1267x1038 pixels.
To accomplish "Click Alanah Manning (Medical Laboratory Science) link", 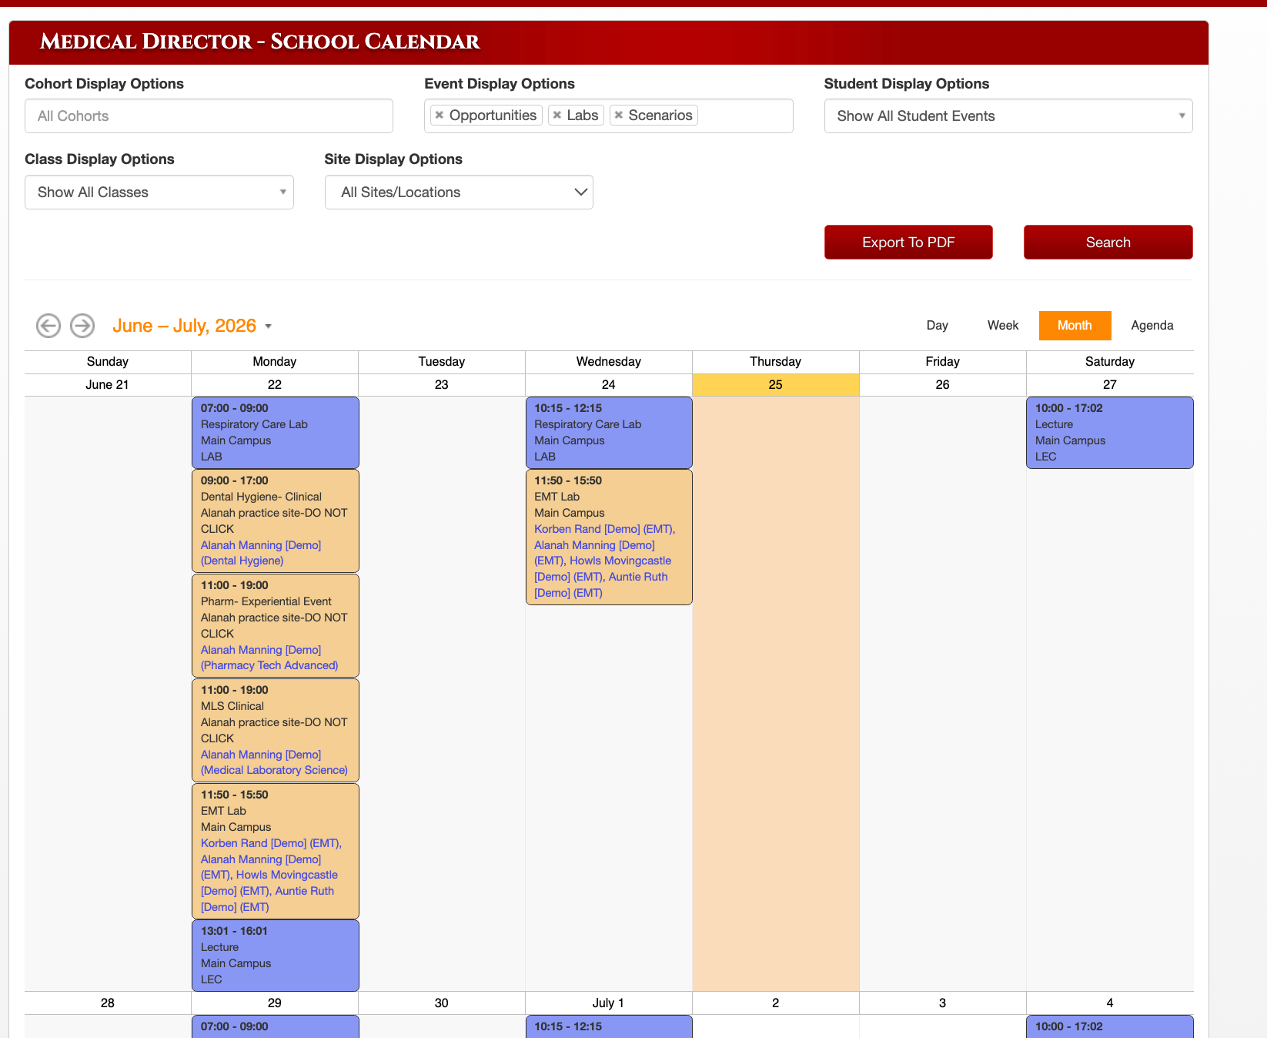I will [274, 762].
